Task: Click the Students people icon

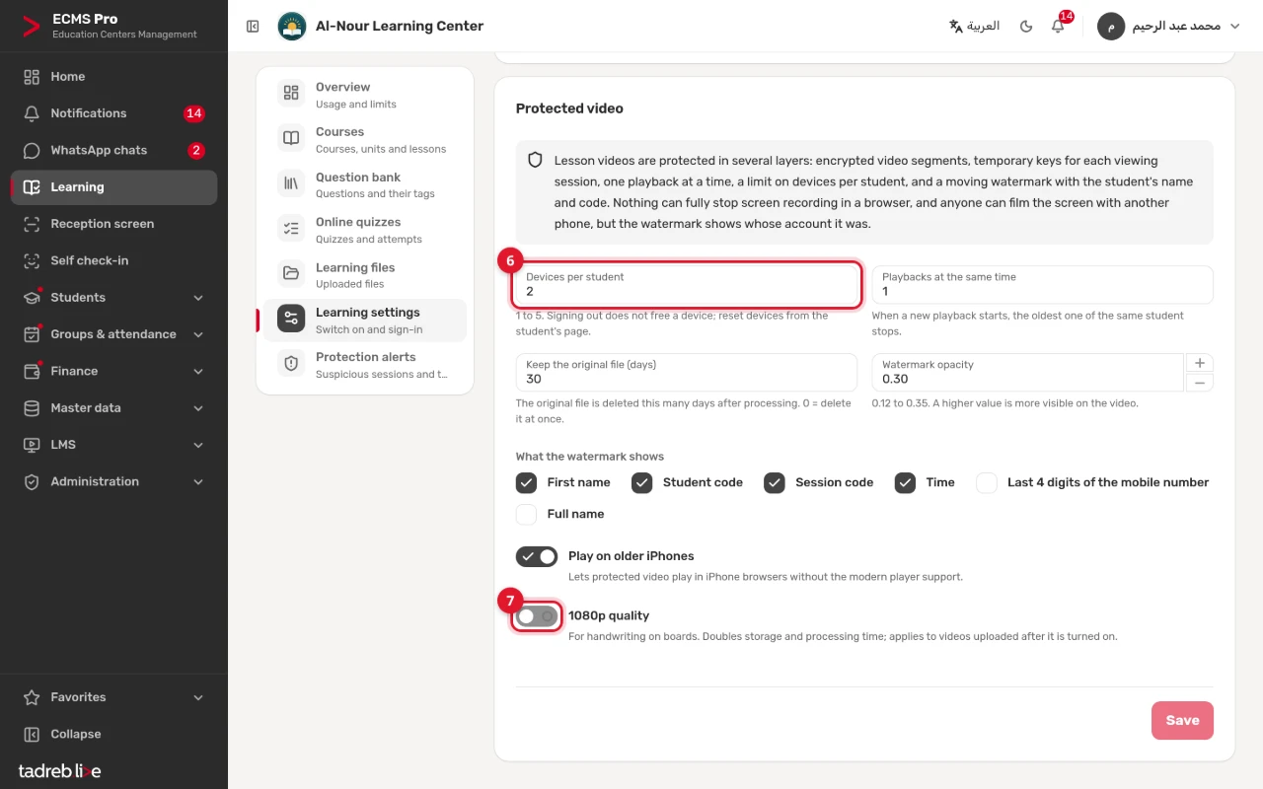Action: pyautogui.click(x=32, y=297)
